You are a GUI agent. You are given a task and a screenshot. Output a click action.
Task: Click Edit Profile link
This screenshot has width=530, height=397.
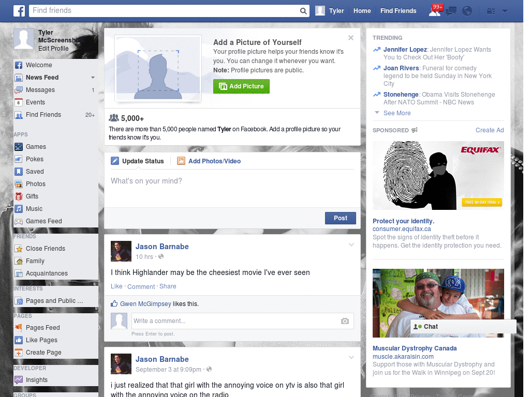[53, 49]
